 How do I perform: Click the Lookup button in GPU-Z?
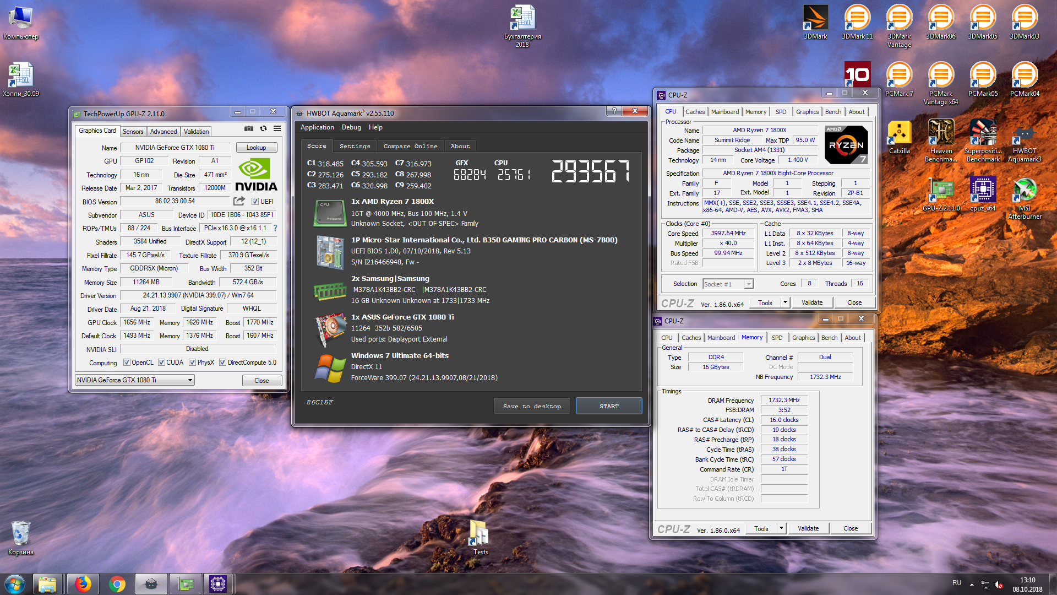[256, 148]
